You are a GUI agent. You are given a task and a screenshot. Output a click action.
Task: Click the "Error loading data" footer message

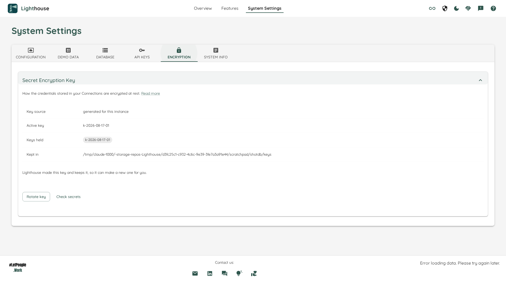(460, 263)
